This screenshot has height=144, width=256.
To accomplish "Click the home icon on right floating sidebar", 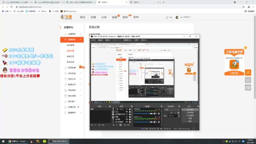I will pos(248,80).
